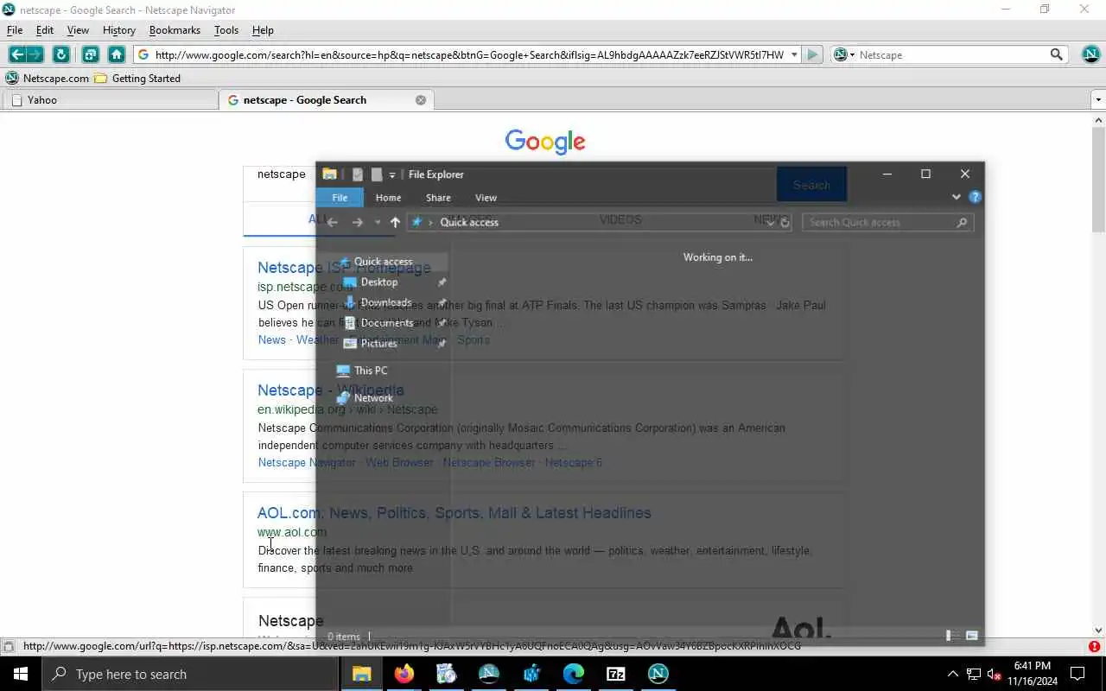The height and width of the screenshot is (691, 1106).
Task: Launch Firefox from the taskbar
Action: pyautogui.click(x=404, y=674)
